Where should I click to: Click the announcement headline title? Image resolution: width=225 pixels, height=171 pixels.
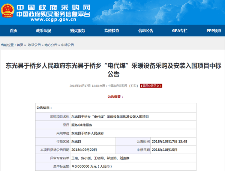[x=113, y=69]
